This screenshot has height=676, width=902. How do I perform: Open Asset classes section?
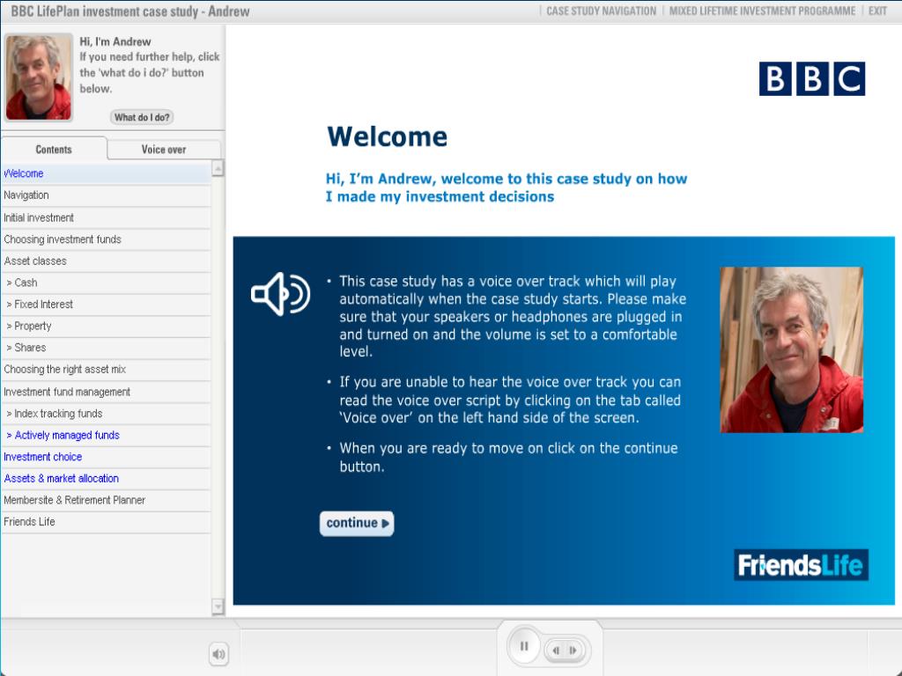[x=106, y=261]
